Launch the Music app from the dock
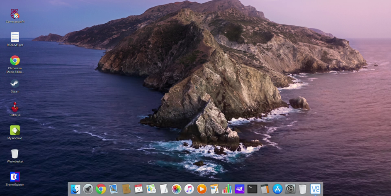This screenshot has height=196, width=391. coord(189,189)
